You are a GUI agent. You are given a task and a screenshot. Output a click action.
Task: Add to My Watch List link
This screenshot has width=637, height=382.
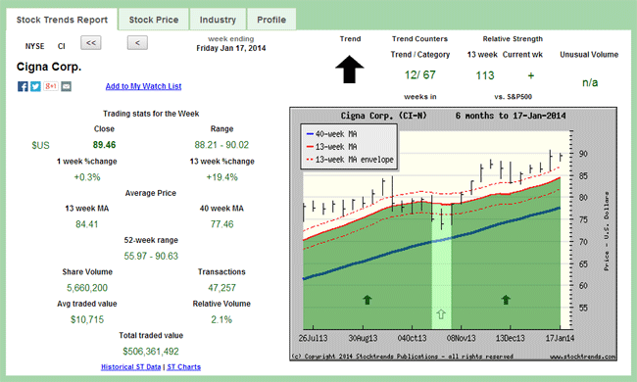click(143, 86)
